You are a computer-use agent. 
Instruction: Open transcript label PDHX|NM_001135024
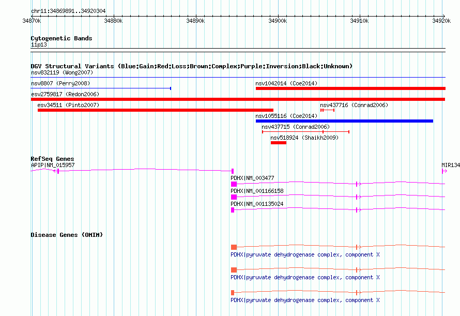(257, 204)
